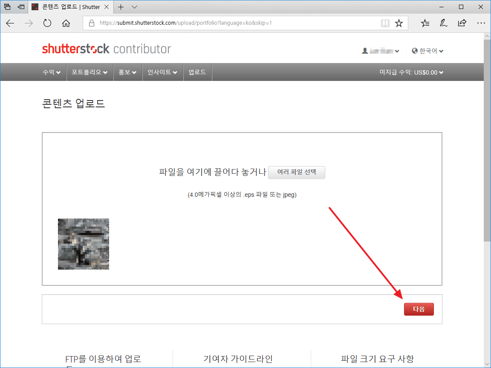This screenshot has height=368, width=491.
Task: Add page to favorites with star icon
Action: (x=399, y=23)
